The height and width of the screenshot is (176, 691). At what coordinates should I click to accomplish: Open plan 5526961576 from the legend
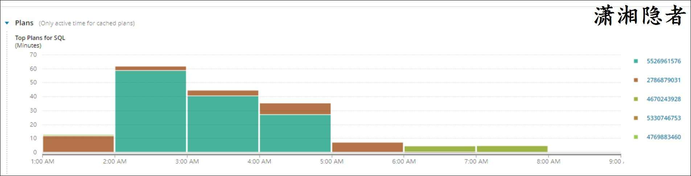click(x=663, y=61)
